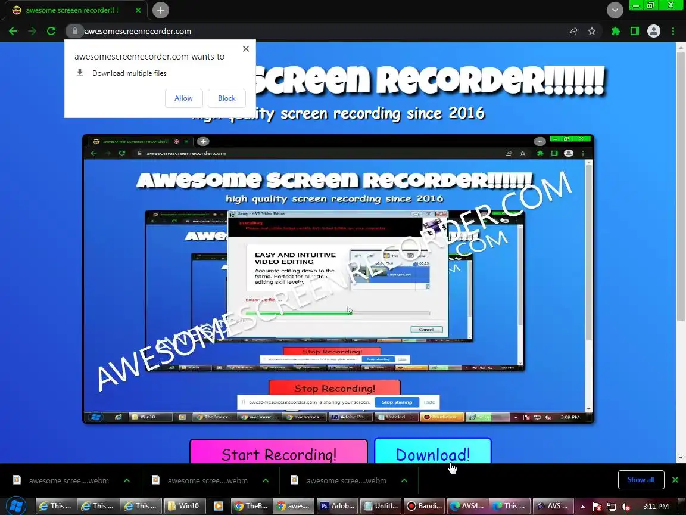This screenshot has height=515, width=686.
Task: Switch to Untitled Notepad taskbar item
Action: [381, 506]
